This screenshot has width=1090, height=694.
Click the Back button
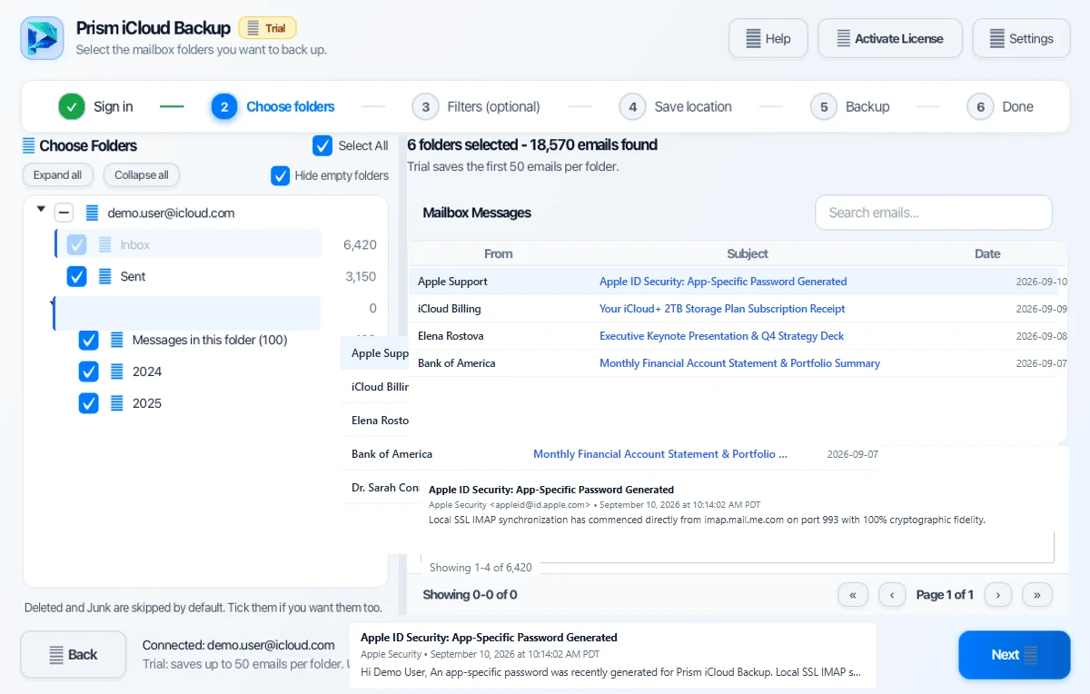(74, 654)
